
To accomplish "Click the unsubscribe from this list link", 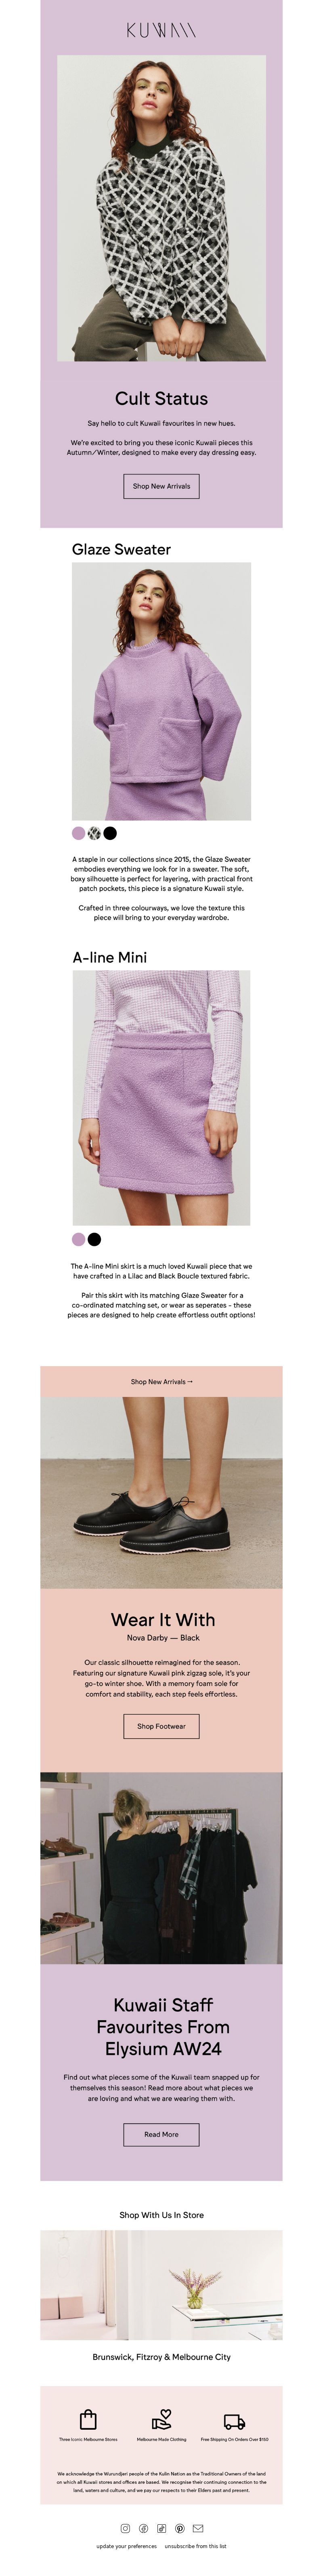I will click(x=195, y=2546).
